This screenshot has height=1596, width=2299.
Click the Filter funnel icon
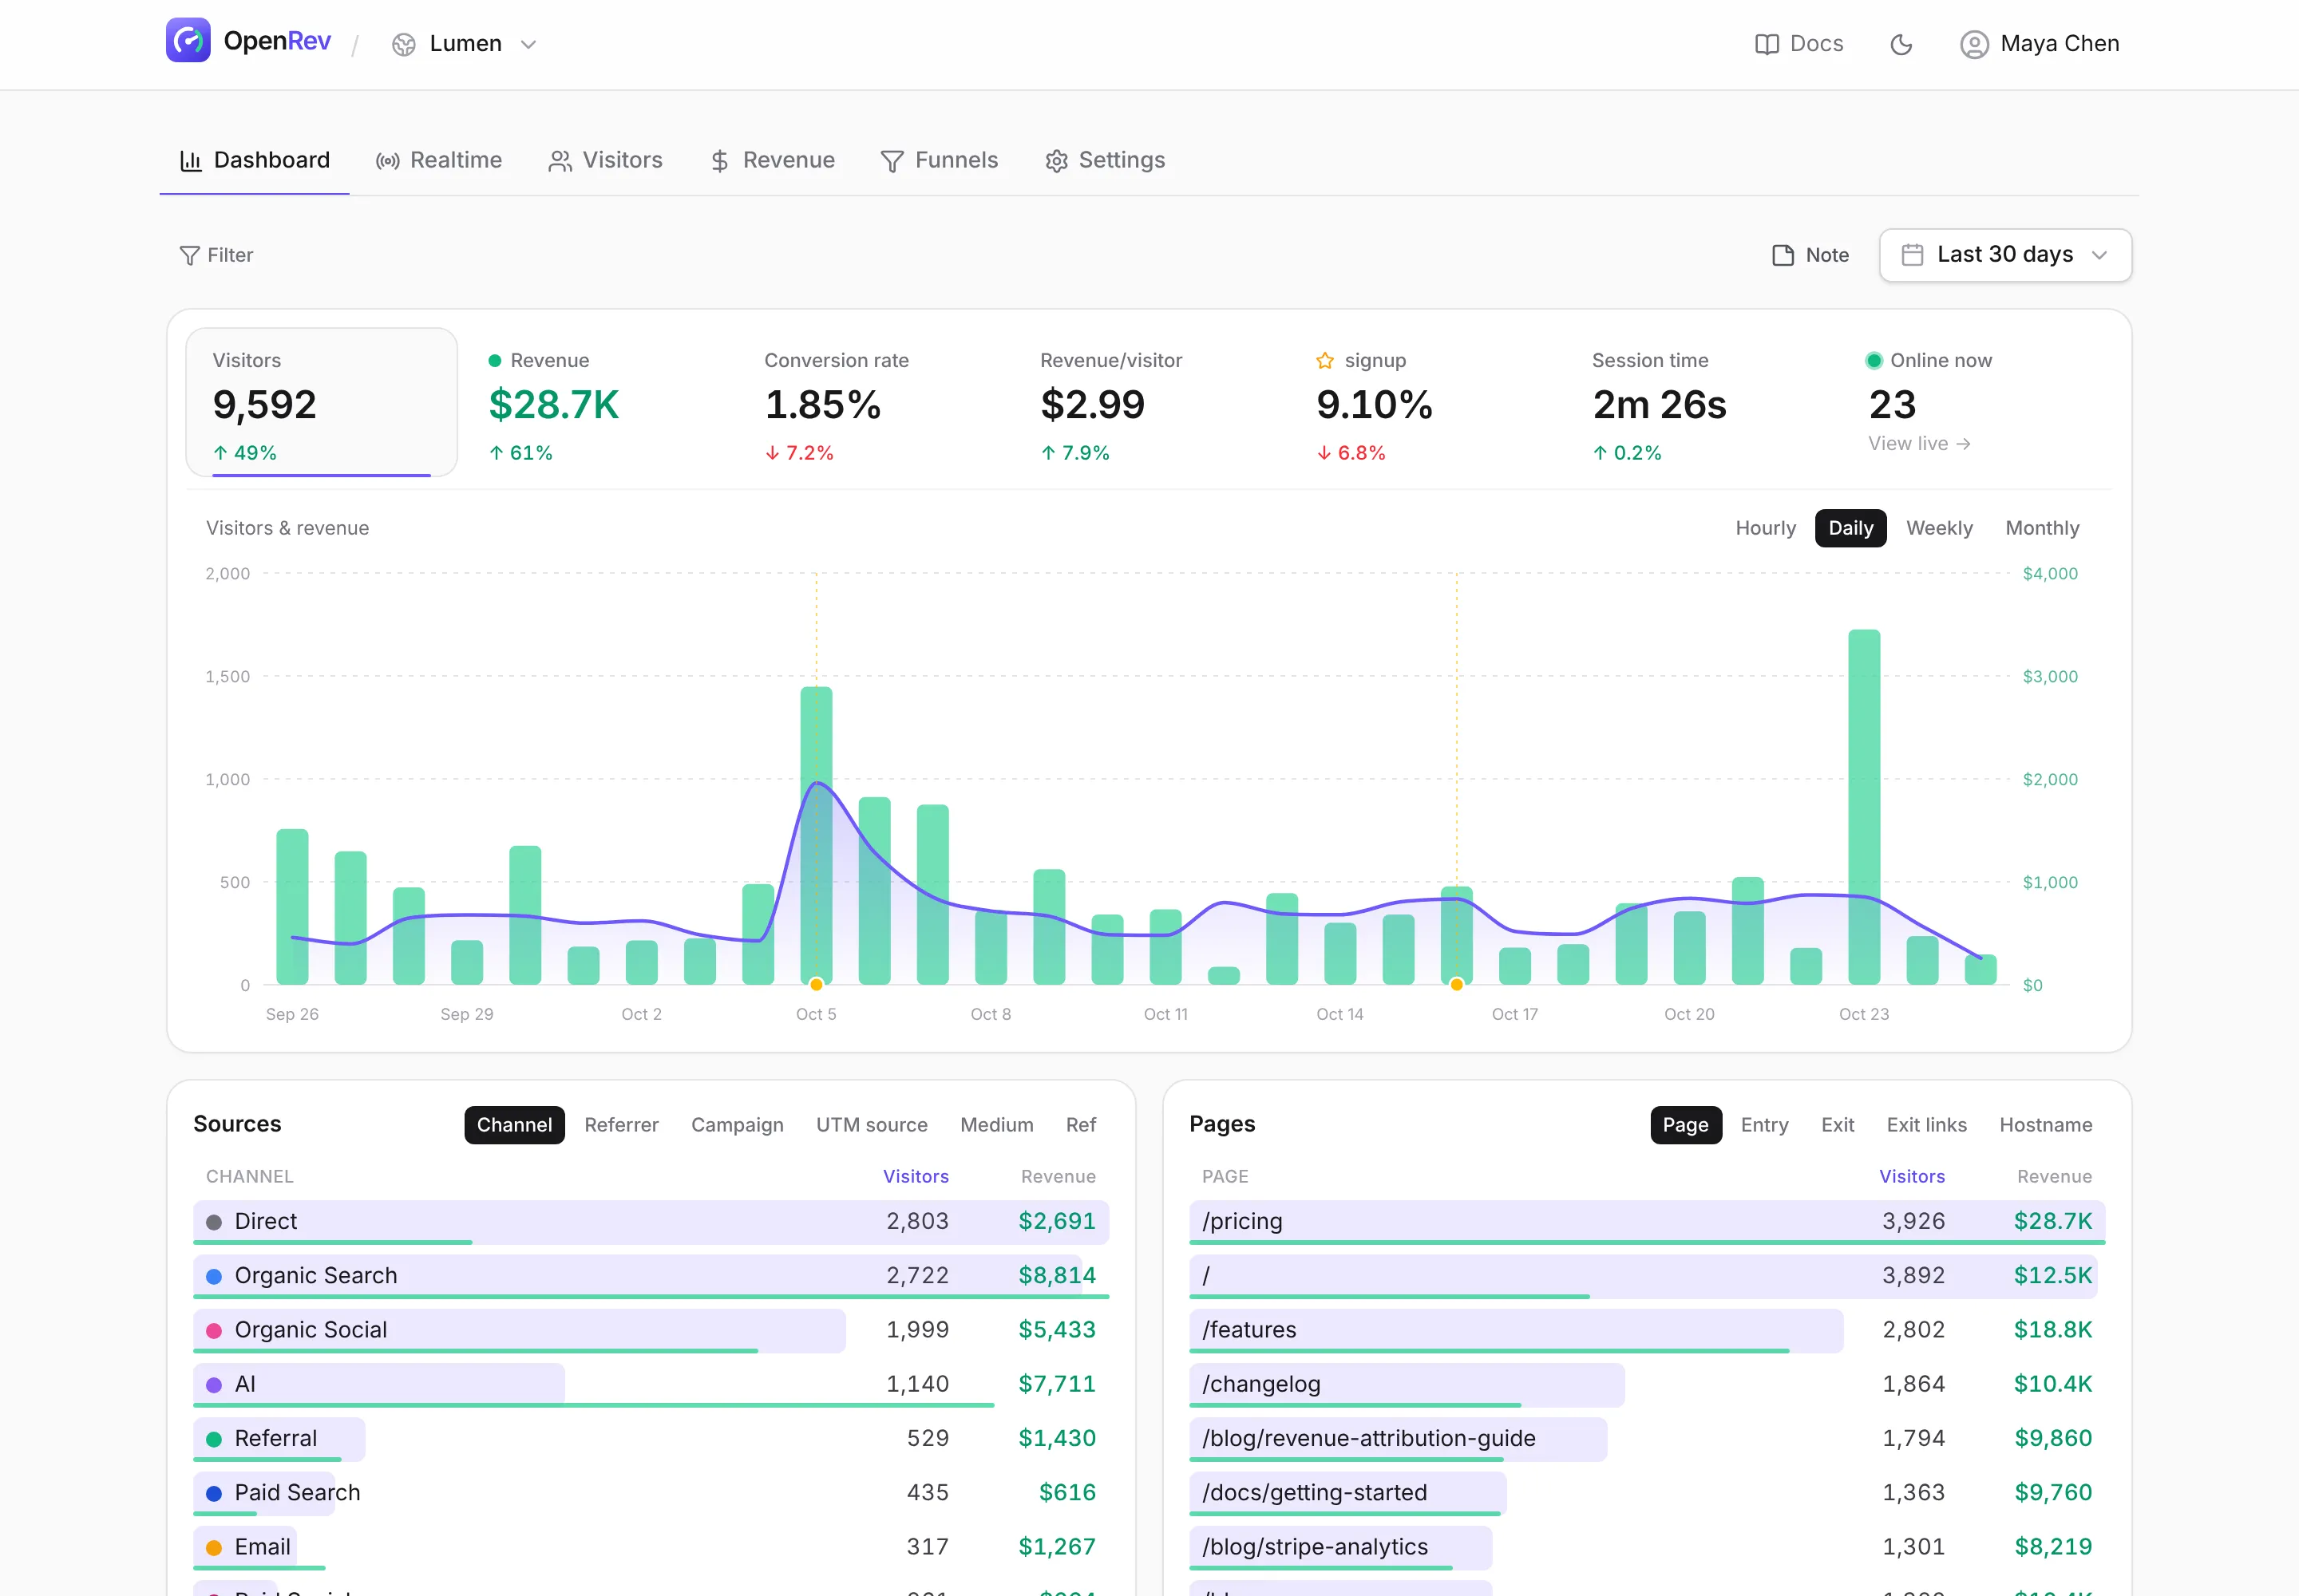(x=189, y=256)
